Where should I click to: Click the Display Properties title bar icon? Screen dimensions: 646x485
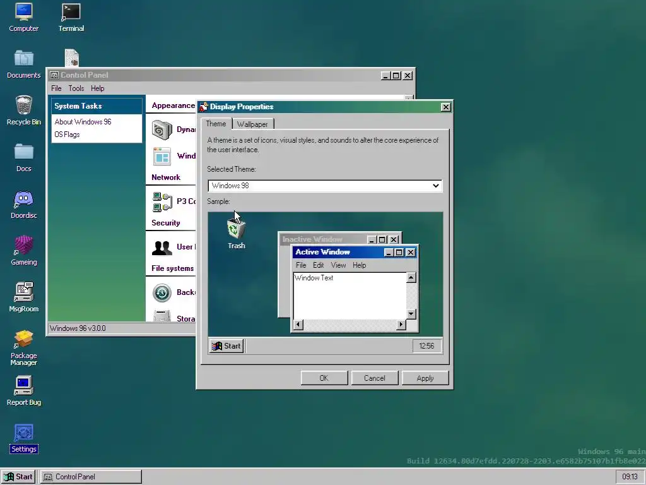coord(203,107)
